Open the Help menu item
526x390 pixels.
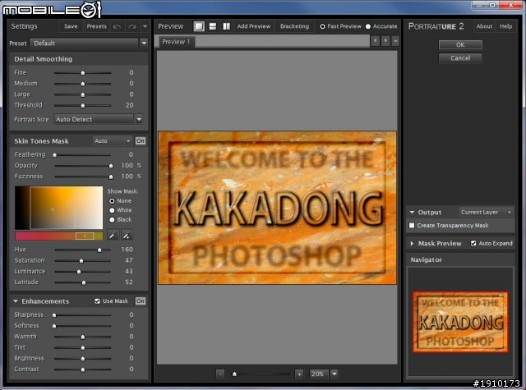[506, 26]
